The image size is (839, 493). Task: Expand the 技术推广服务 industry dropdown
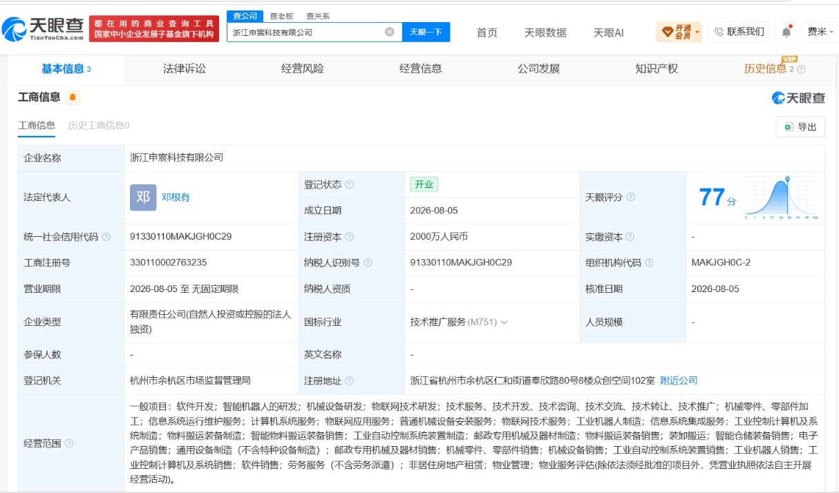coord(504,322)
